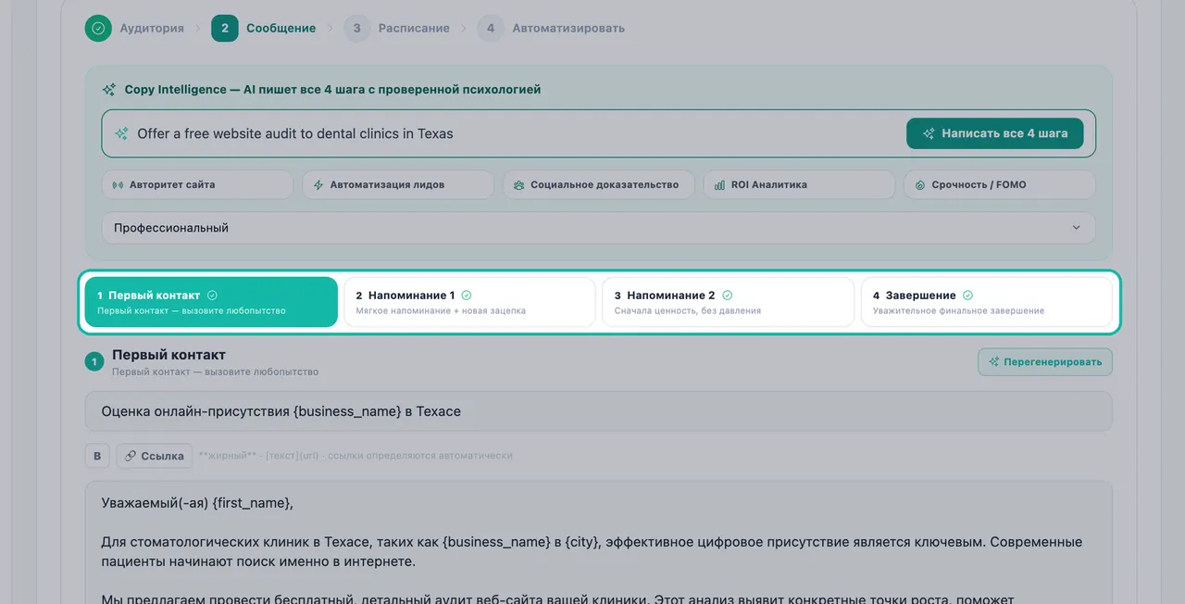This screenshot has height=604, width=1185.
Task: Click the subtitle Сначала ценность, без давления
Action: 688,311
